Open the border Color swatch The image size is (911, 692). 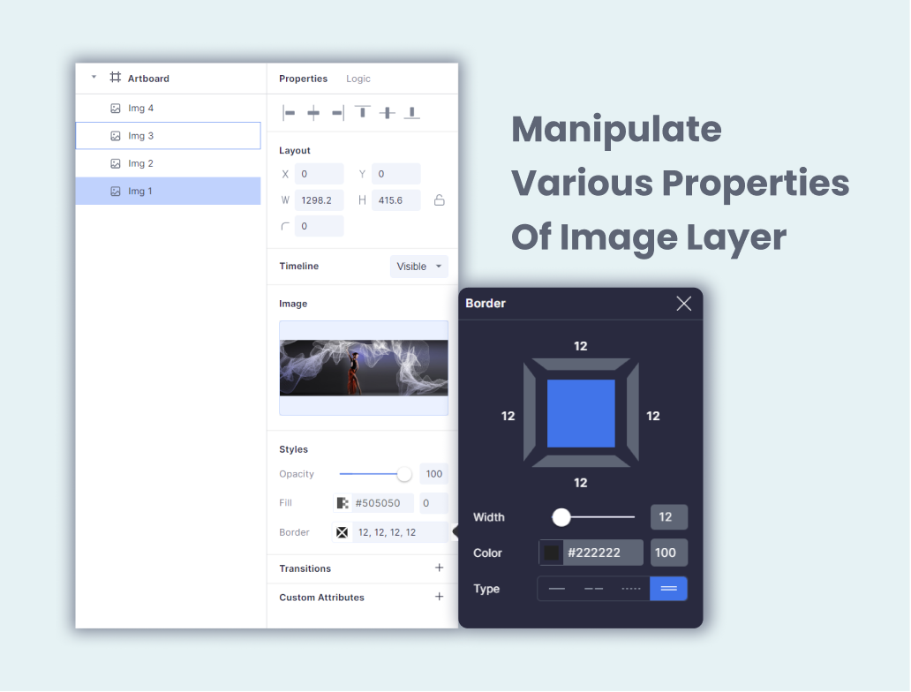point(551,553)
